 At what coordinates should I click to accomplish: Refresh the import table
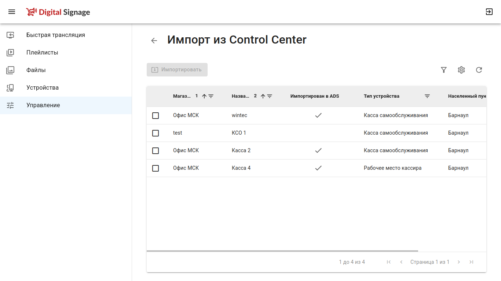pos(479,70)
